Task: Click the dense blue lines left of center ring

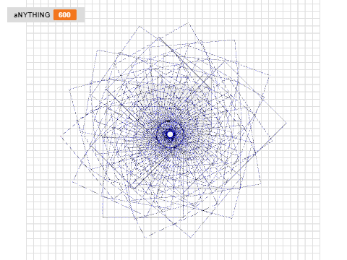Action: (147, 135)
